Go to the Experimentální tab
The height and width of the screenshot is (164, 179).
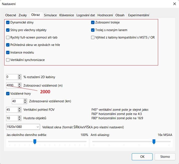pos(139,15)
